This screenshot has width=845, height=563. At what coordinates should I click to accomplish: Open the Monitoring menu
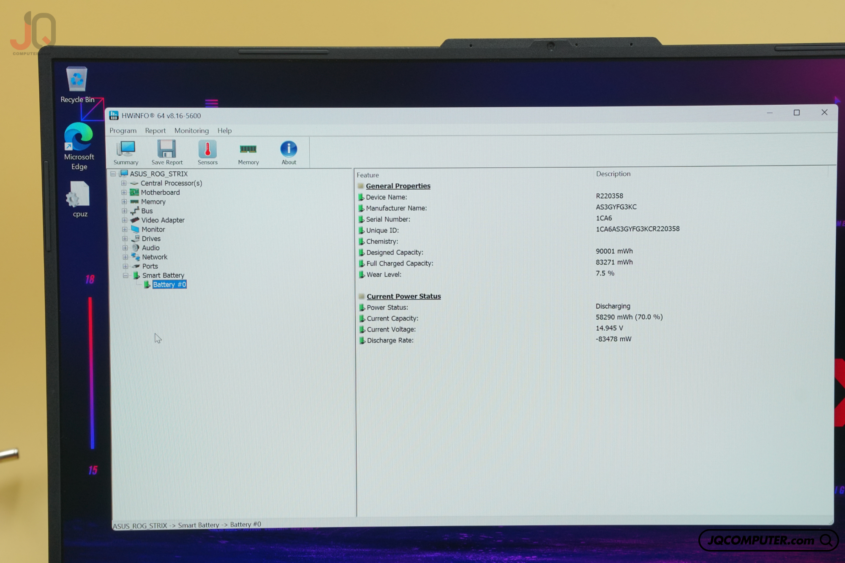coord(191,131)
